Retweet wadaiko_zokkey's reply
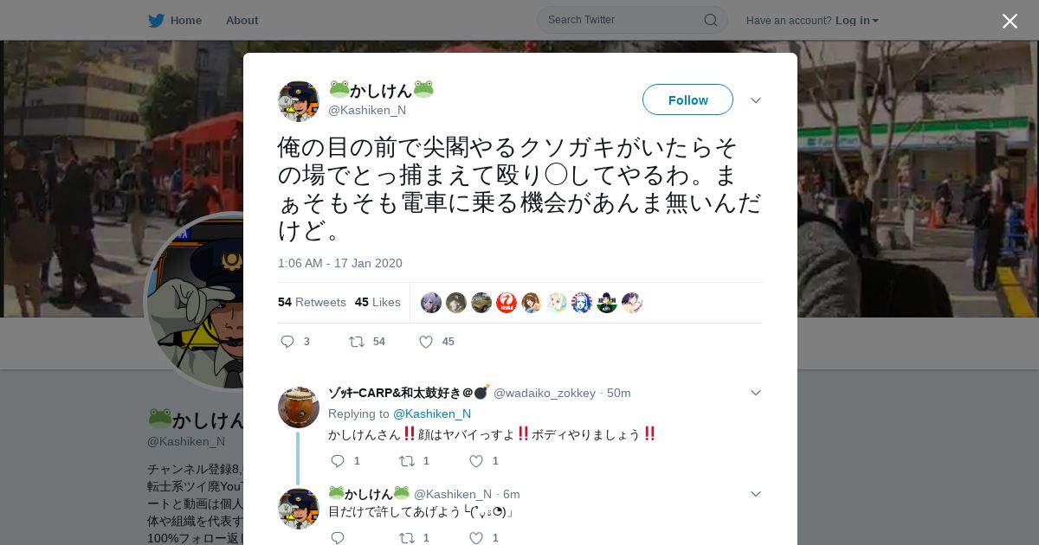1039x545 pixels. coord(407,461)
